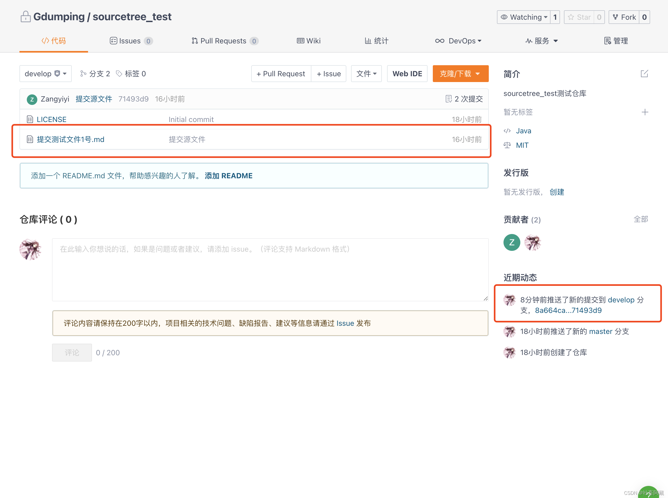The height and width of the screenshot is (498, 668).
Task: Expand the 文件 dropdown
Action: pos(366,74)
